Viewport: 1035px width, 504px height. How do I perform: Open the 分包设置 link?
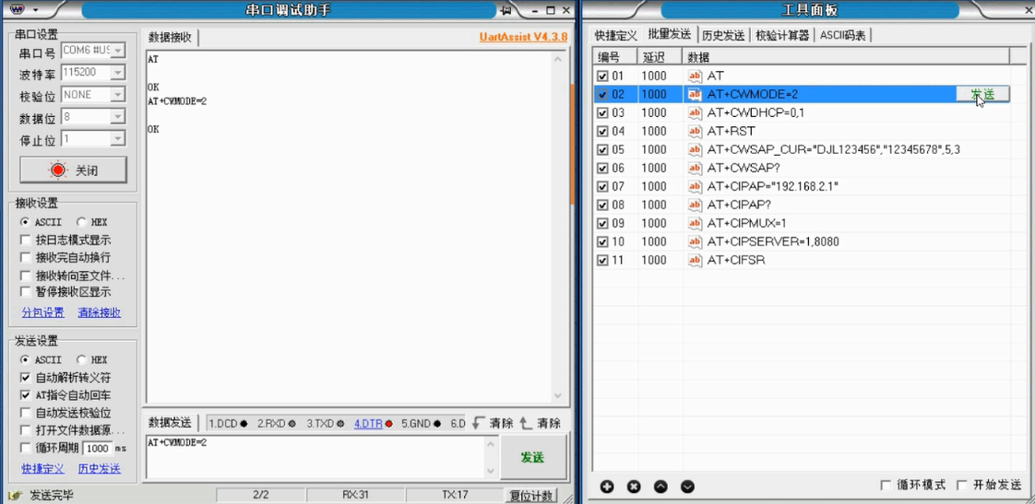click(43, 312)
